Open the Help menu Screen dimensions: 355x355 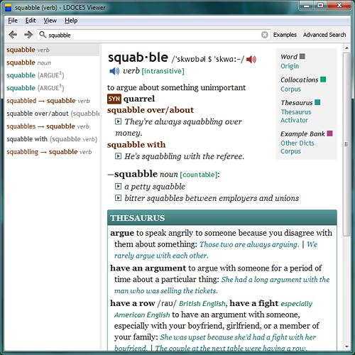point(71,21)
